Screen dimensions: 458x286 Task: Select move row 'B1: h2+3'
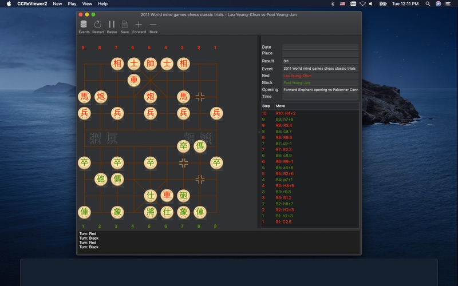(310, 216)
